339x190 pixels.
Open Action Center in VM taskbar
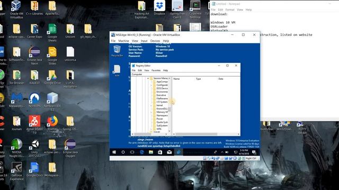point(254,152)
